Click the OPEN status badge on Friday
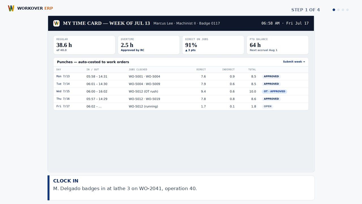Image resolution: width=362 pixels, height=204 pixels. point(268,107)
